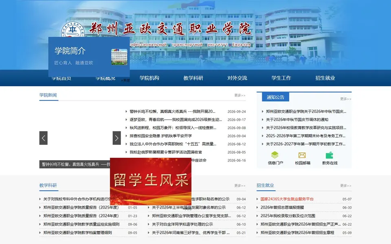Close the 学院简介 floating popup
The height and width of the screenshot is (244, 391).
(x=125, y=81)
